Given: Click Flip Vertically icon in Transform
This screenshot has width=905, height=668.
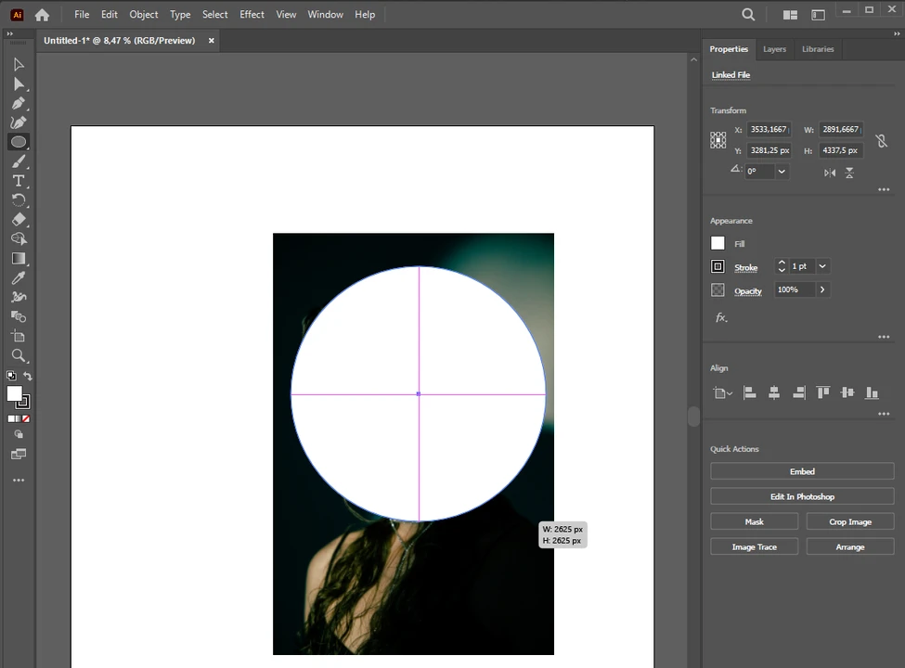Looking at the screenshot, I should [x=849, y=173].
